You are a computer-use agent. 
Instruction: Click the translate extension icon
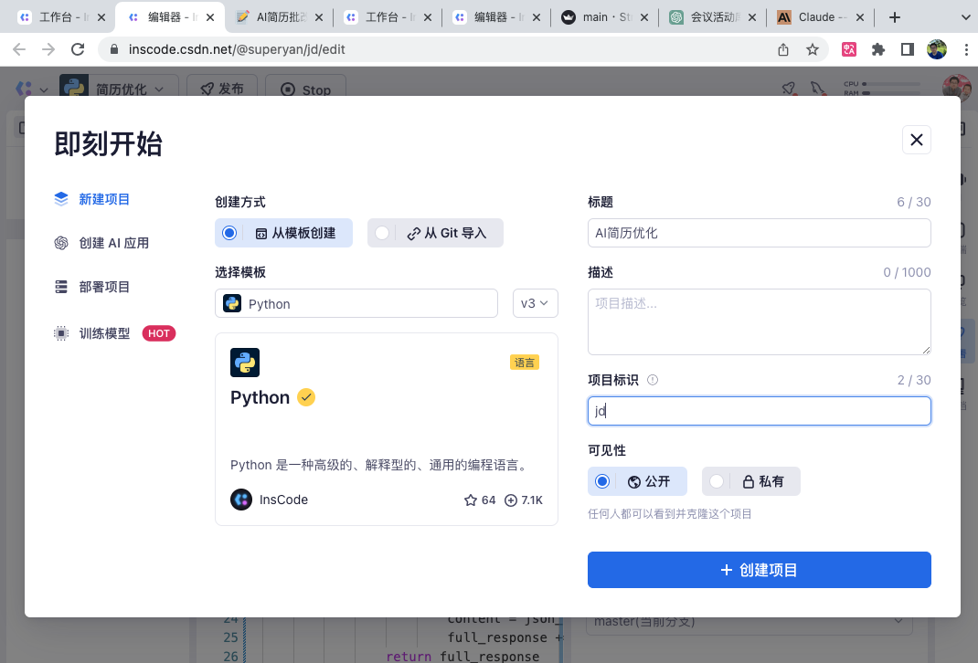(x=849, y=49)
